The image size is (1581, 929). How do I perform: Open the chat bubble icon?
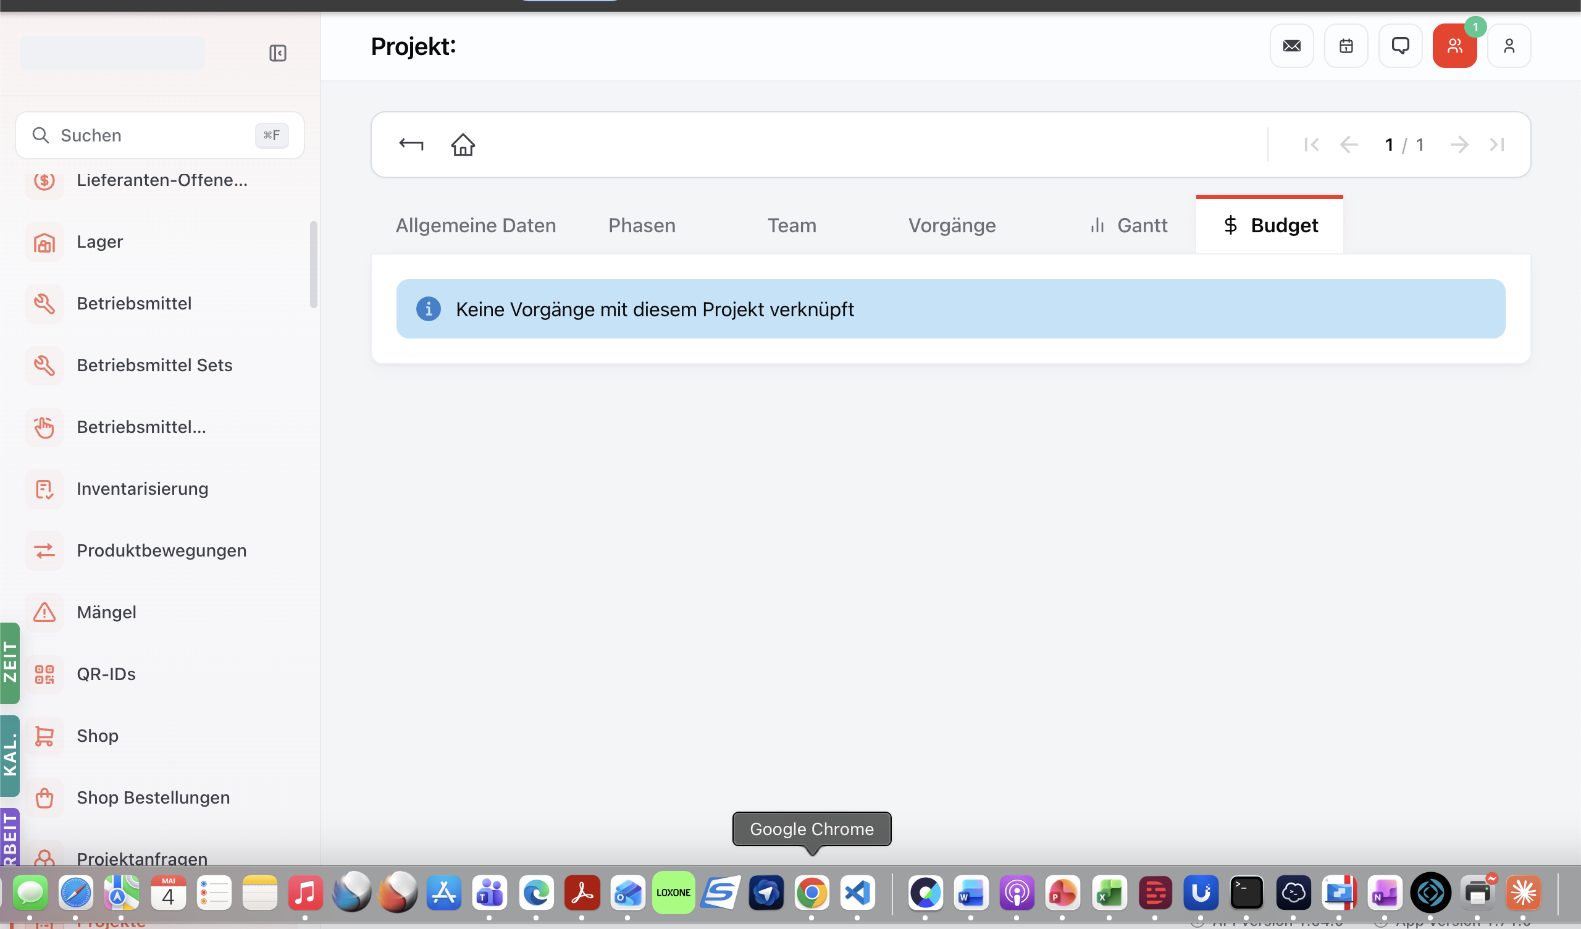[1400, 46]
